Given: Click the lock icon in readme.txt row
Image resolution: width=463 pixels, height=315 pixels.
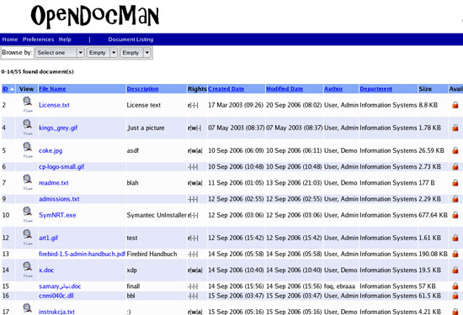Looking at the screenshot, I should (x=455, y=182).
